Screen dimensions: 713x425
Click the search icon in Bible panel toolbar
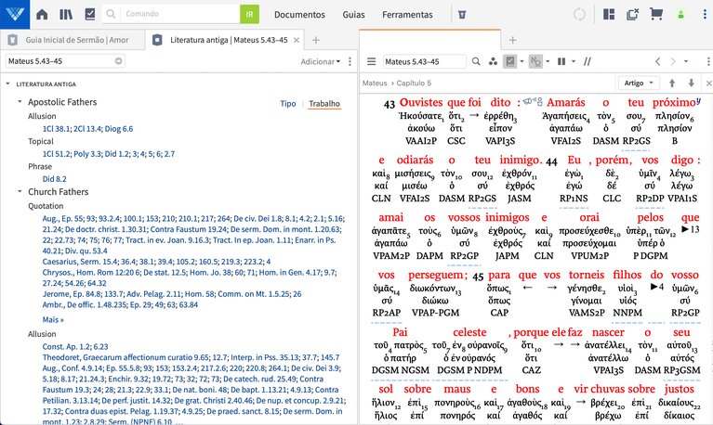click(x=476, y=61)
